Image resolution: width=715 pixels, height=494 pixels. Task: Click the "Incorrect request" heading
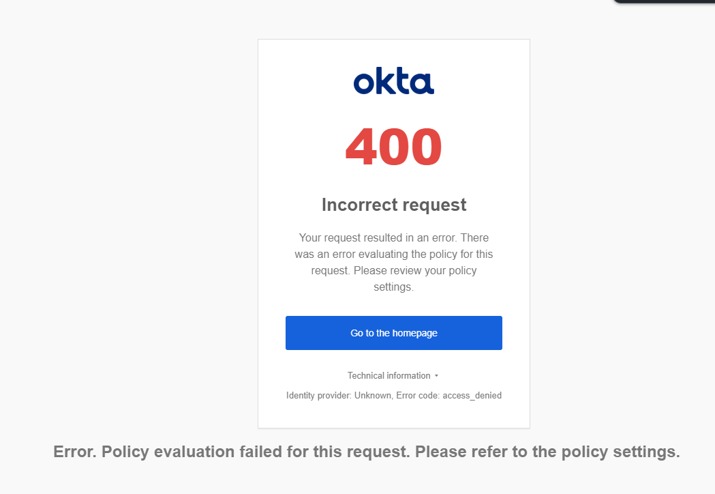point(394,205)
